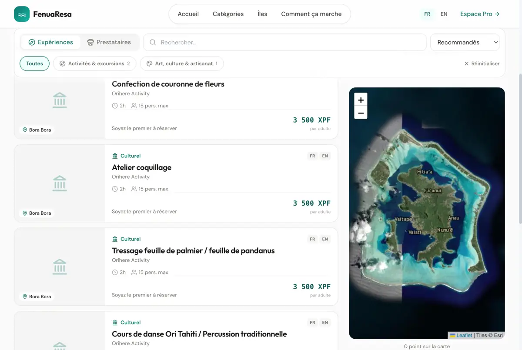Click the compass icon in Expériences tab
Screen dimensions: 522x350
(x=32, y=42)
